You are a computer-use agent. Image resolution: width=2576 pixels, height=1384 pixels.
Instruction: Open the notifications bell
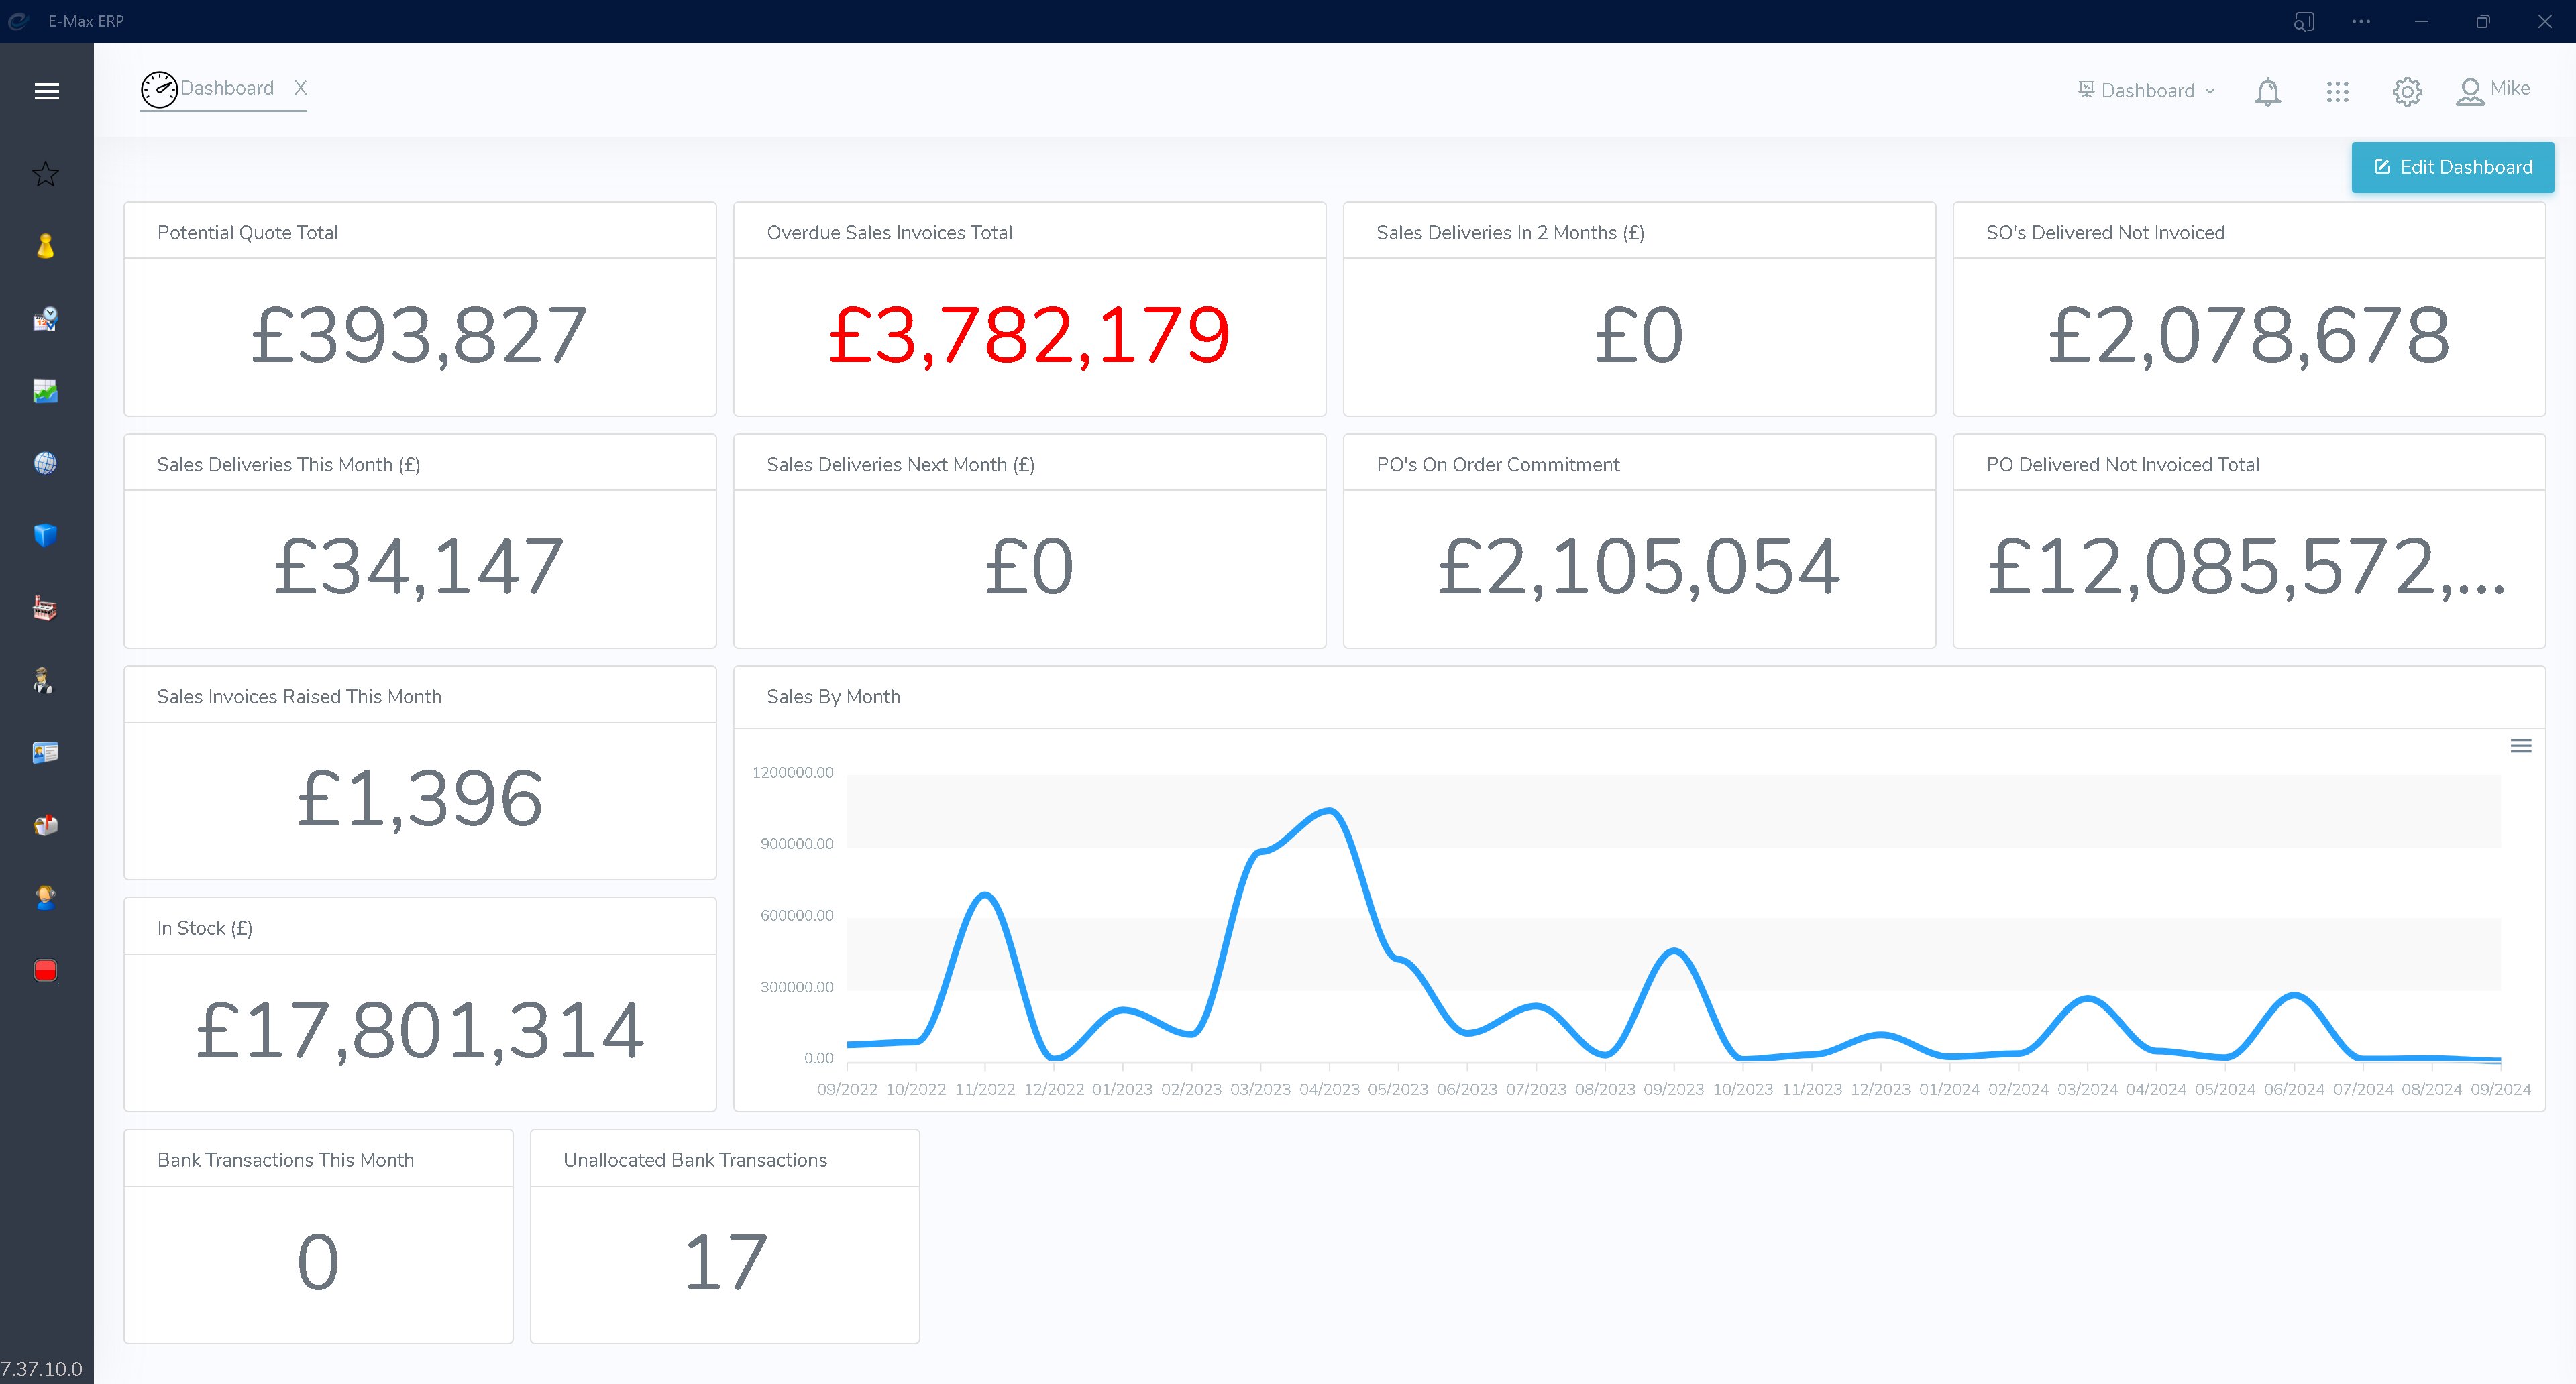(x=2267, y=92)
